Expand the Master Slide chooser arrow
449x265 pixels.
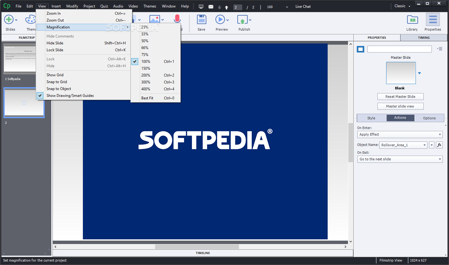(x=420, y=73)
